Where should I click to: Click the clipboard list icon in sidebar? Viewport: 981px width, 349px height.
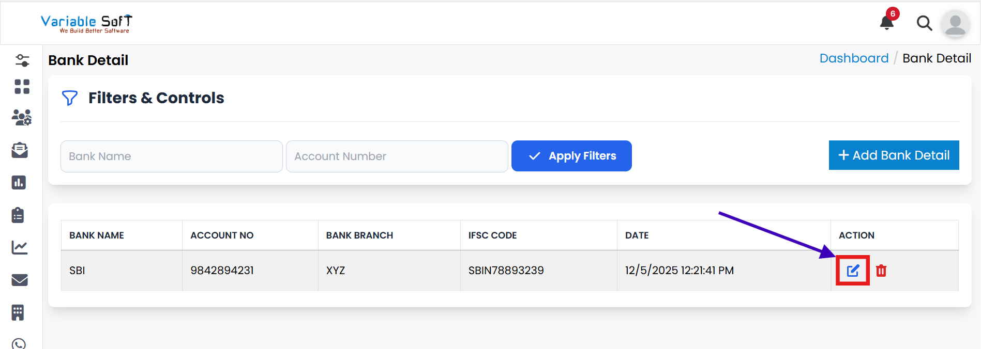tap(18, 215)
